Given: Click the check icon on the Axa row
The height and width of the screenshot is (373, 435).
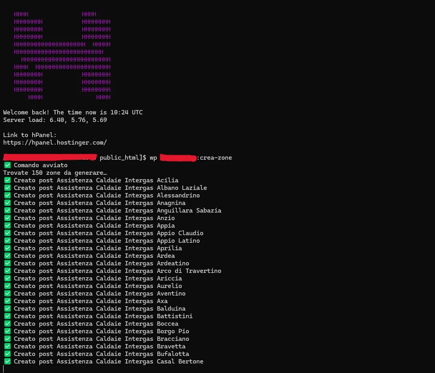Looking at the screenshot, I should coord(8,301).
